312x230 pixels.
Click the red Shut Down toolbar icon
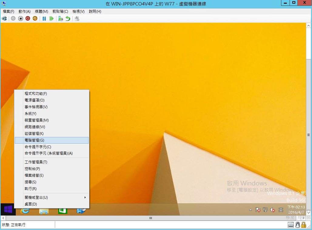pos(28,19)
